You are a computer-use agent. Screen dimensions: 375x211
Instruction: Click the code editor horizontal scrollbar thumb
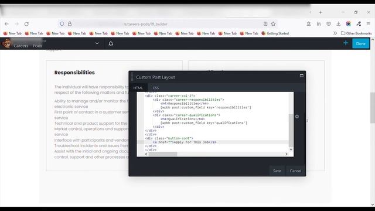click(x=163, y=154)
